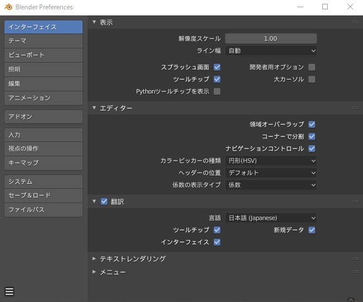The image size is (363, 302).
Task: Minimize the Blender Preferences window
Action: coord(300,7)
